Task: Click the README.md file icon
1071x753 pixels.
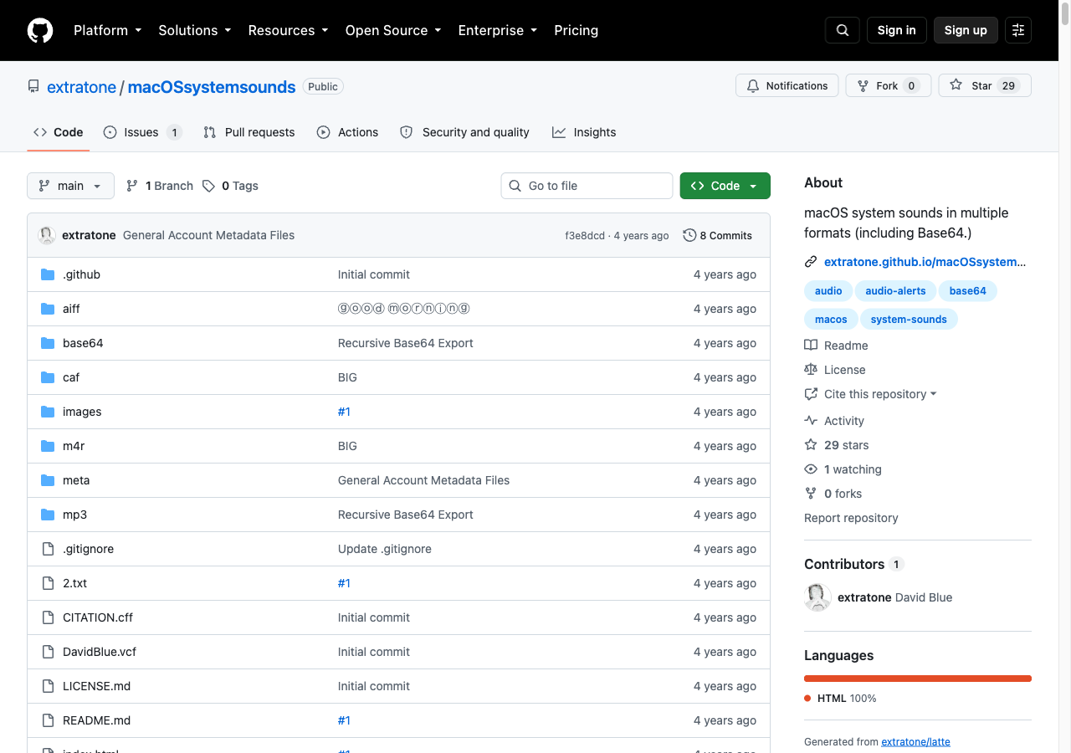Action: point(48,720)
